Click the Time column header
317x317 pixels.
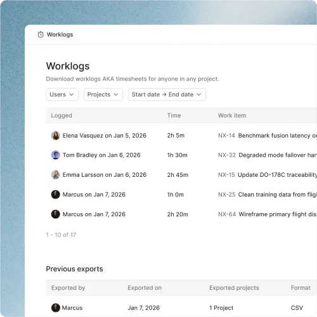[x=174, y=115]
